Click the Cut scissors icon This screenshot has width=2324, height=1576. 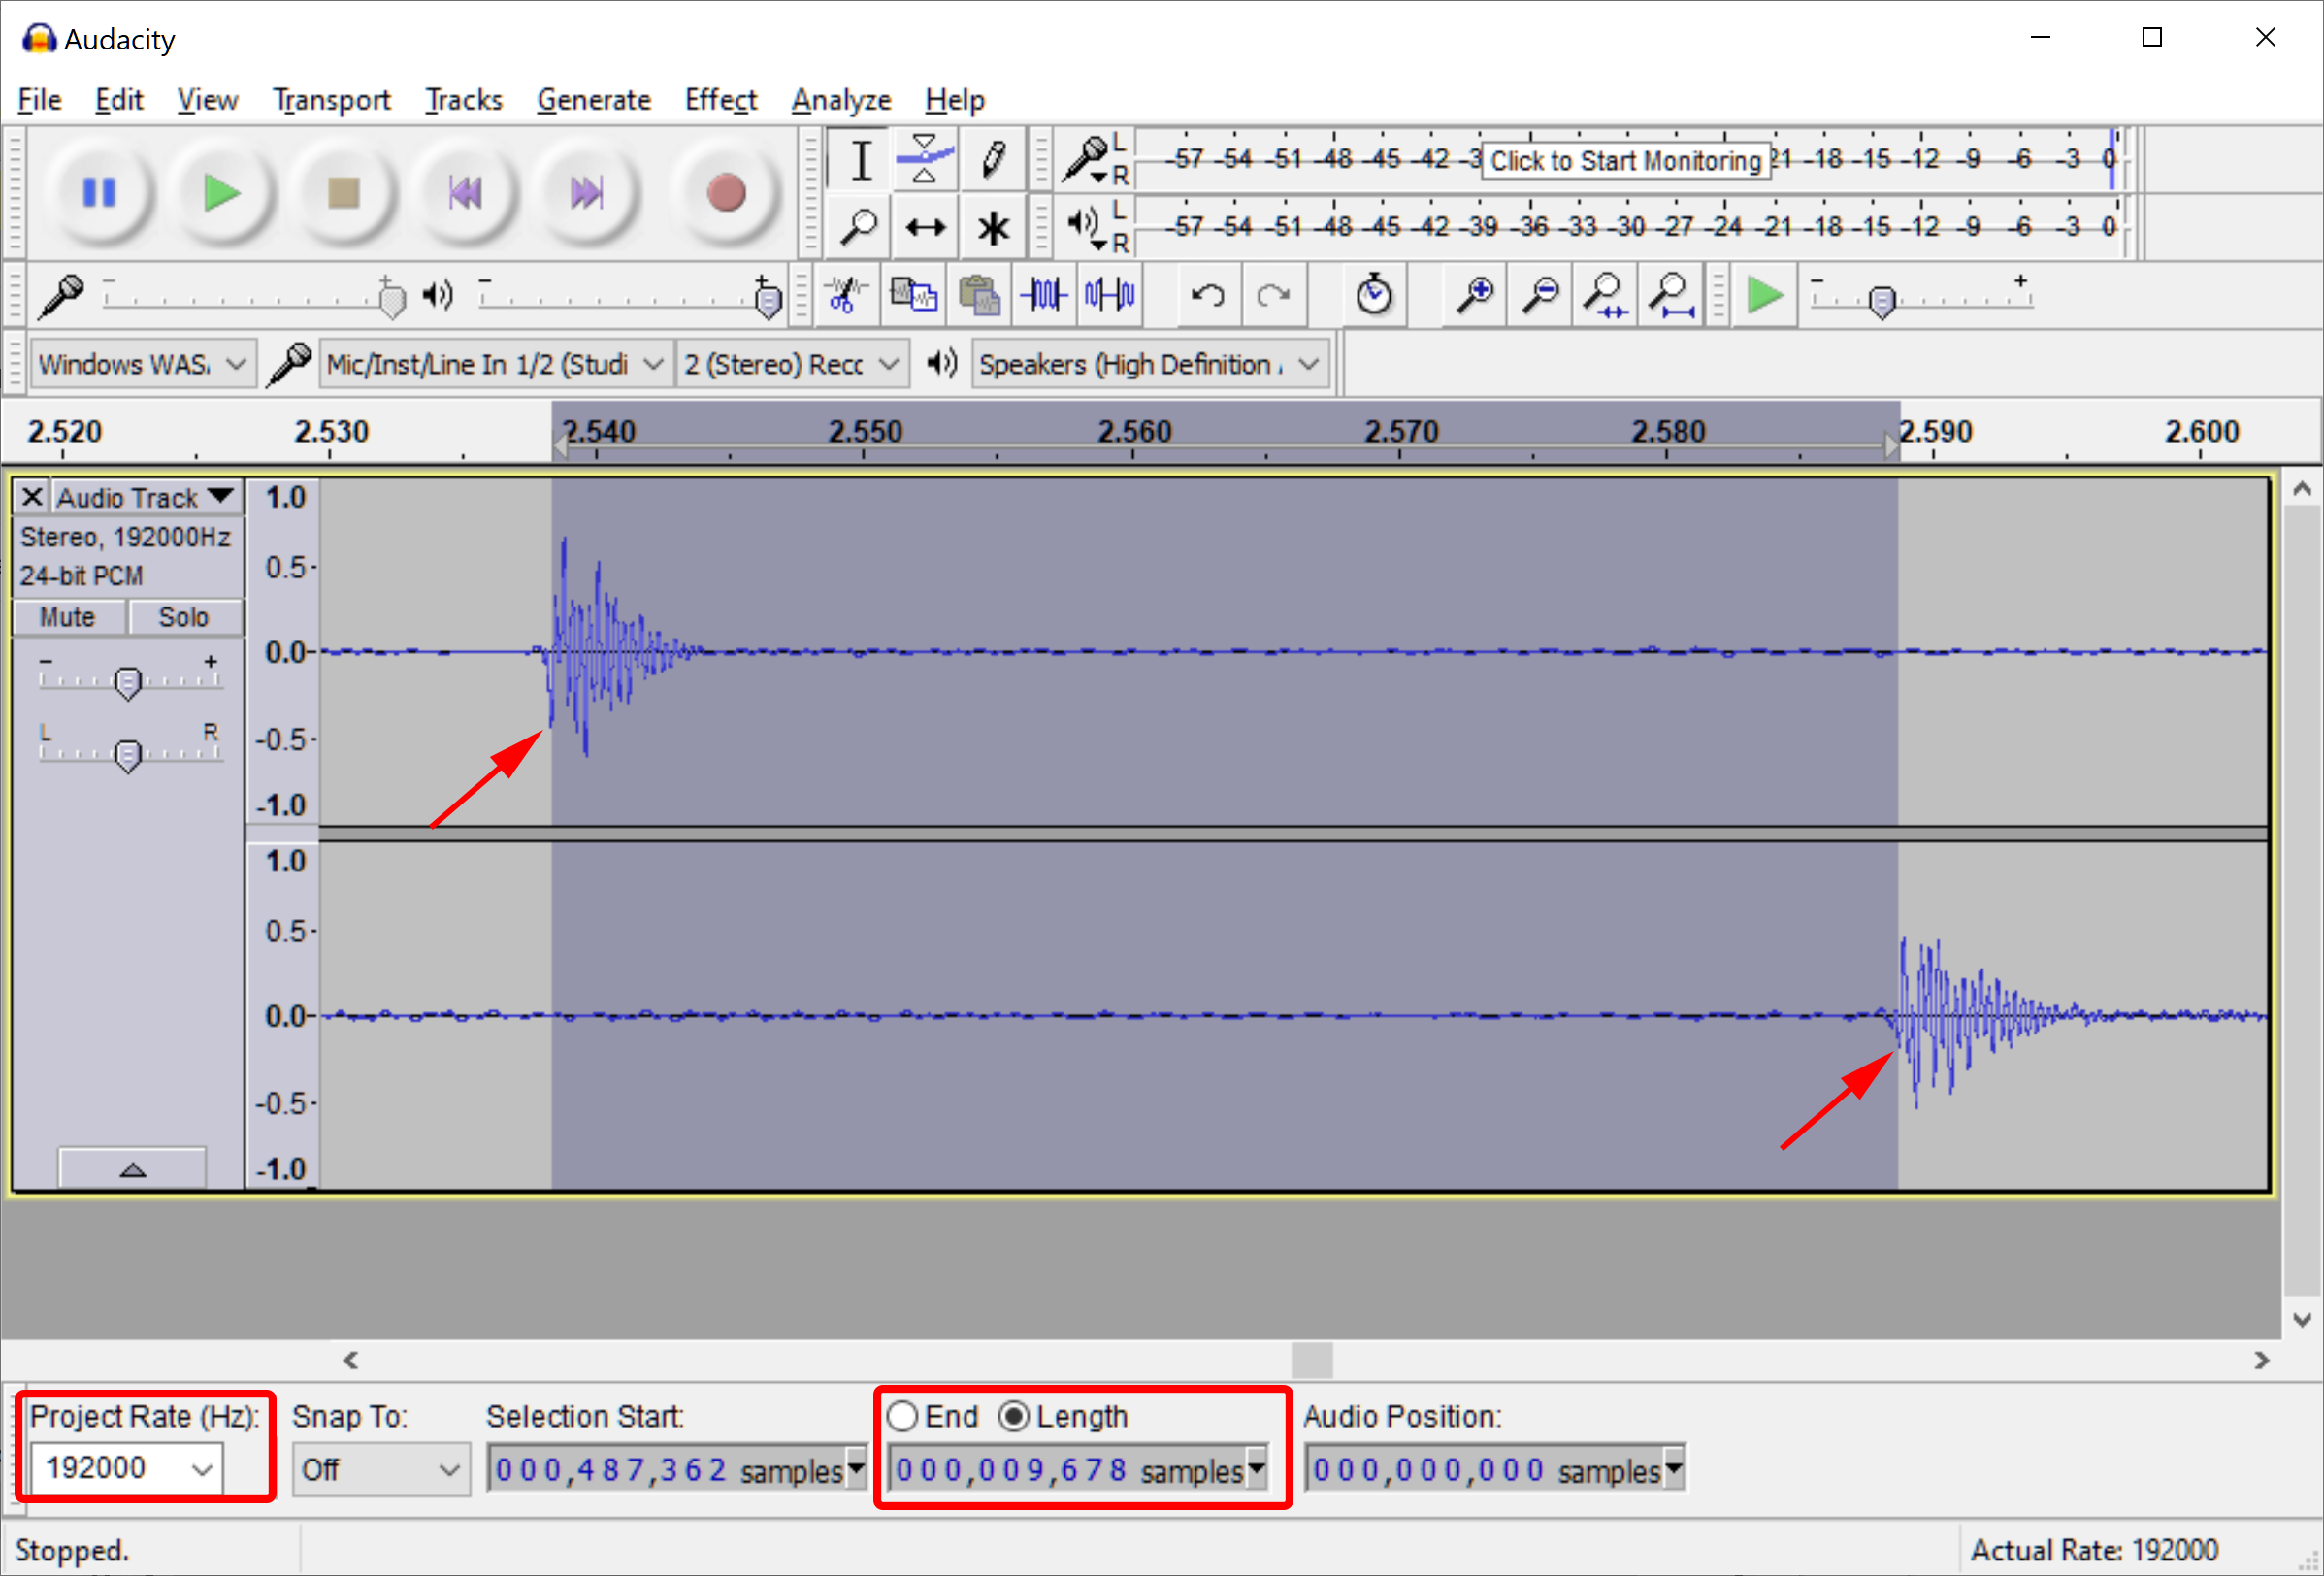[x=847, y=295]
